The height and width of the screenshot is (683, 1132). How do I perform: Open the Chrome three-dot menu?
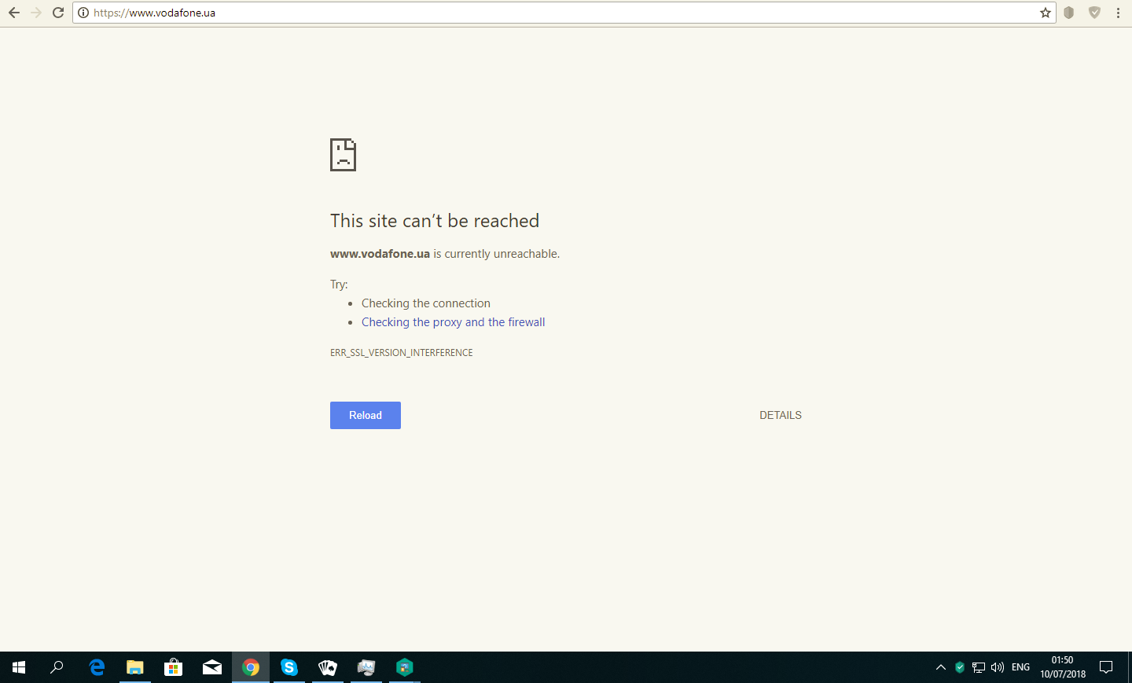pyautogui.click(x=1118, y=13)
